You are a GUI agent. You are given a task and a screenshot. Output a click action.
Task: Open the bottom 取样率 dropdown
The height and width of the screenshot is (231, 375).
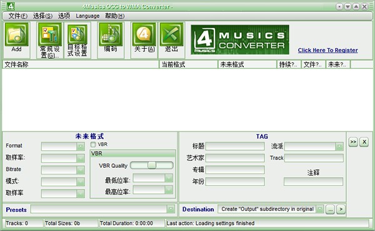(x=81, y=193)
